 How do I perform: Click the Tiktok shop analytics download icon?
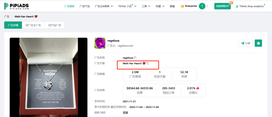[x=237, y=6]
